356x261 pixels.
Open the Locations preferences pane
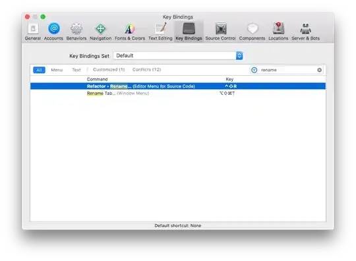tap(278, 32)
